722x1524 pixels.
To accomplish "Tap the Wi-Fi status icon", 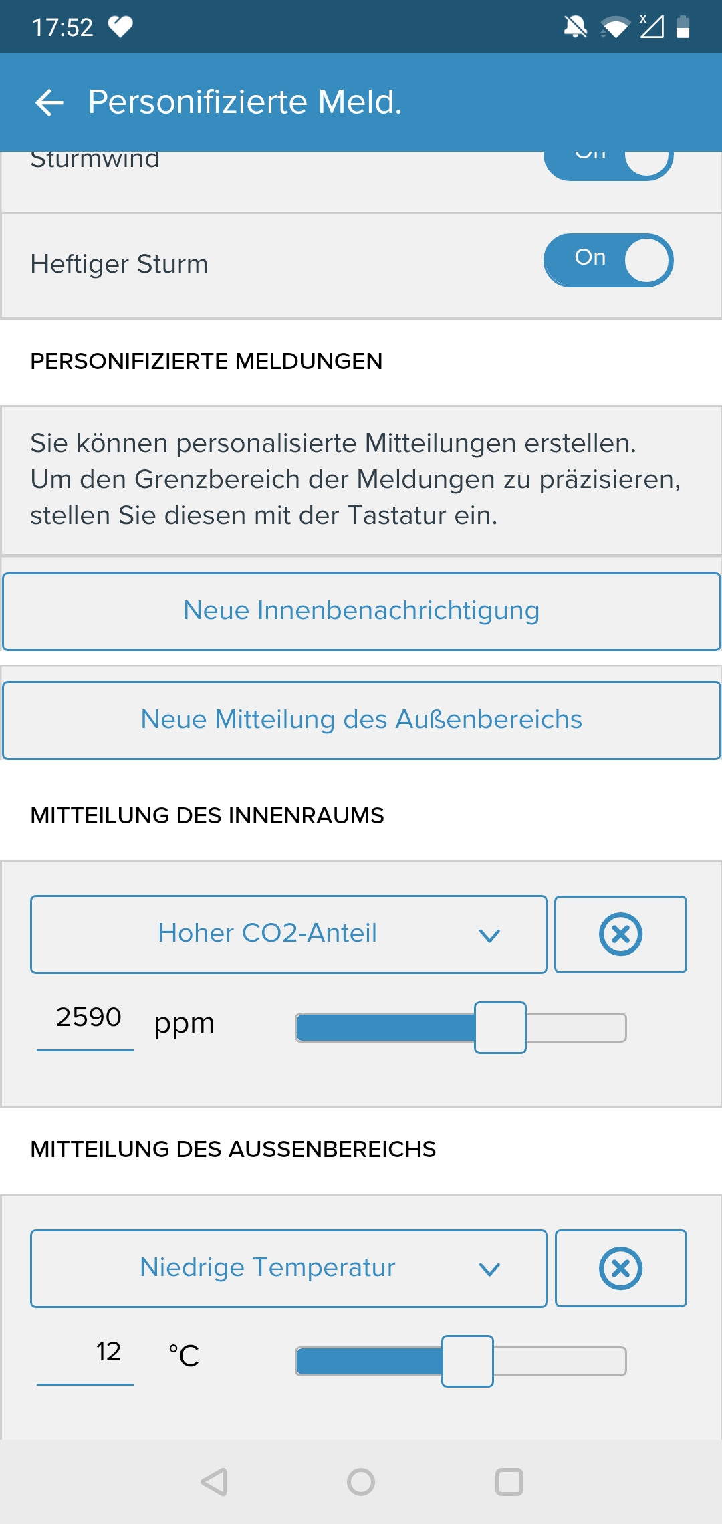I will (x=615, y=27).
